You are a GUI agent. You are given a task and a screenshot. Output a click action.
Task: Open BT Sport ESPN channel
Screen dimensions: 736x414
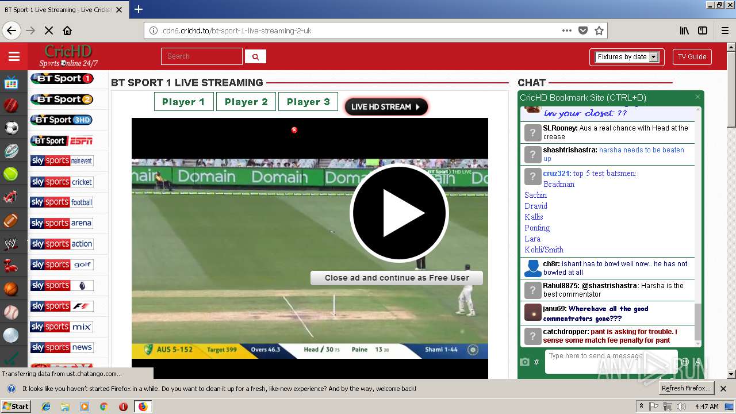tap(62, 140)
